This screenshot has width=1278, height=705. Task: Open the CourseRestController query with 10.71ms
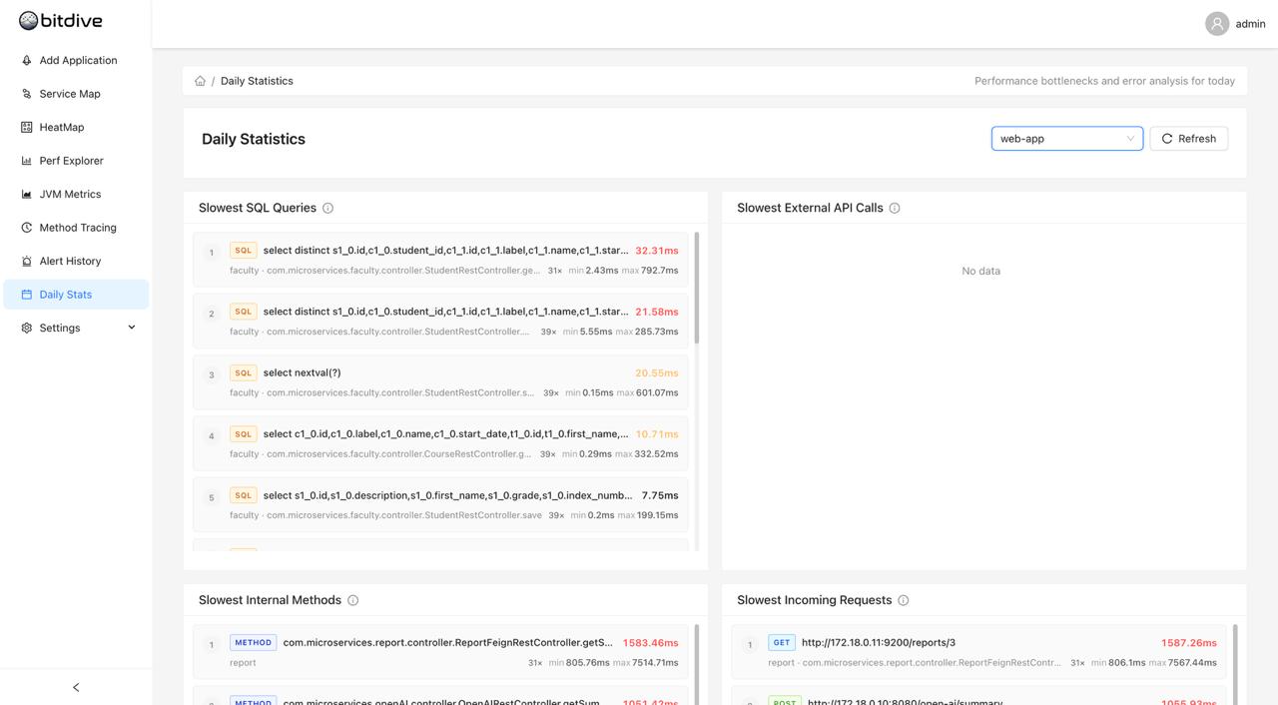[440, 443]
